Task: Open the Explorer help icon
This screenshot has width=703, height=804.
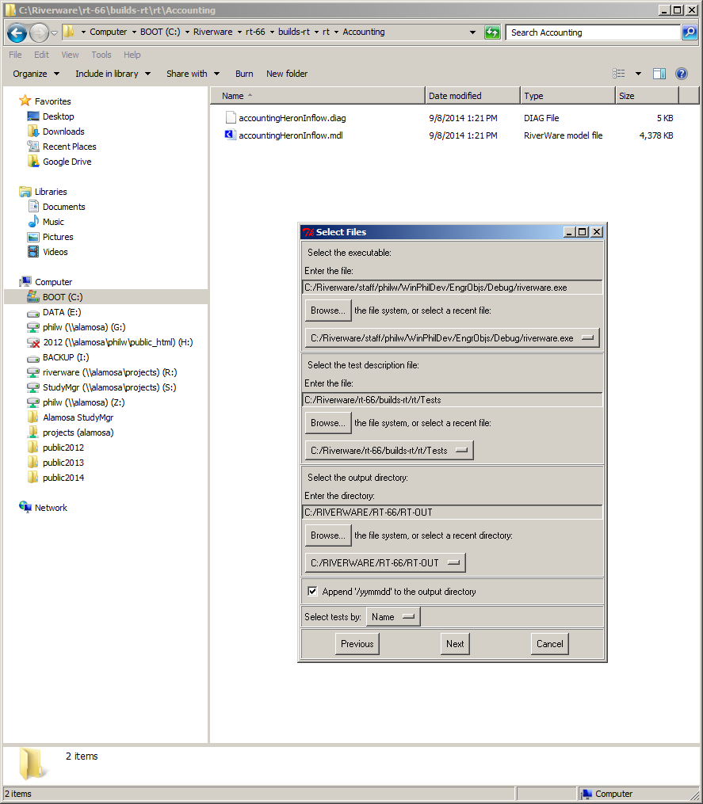Action: tap(681, 74)
